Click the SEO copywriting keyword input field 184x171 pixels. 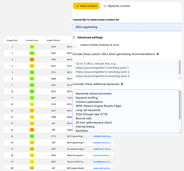(x=127, y=27)
